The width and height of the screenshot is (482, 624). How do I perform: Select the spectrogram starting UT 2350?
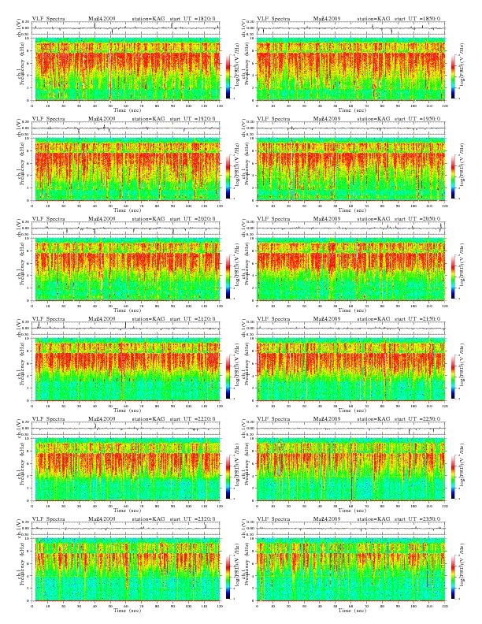click(x=350, y=570)
